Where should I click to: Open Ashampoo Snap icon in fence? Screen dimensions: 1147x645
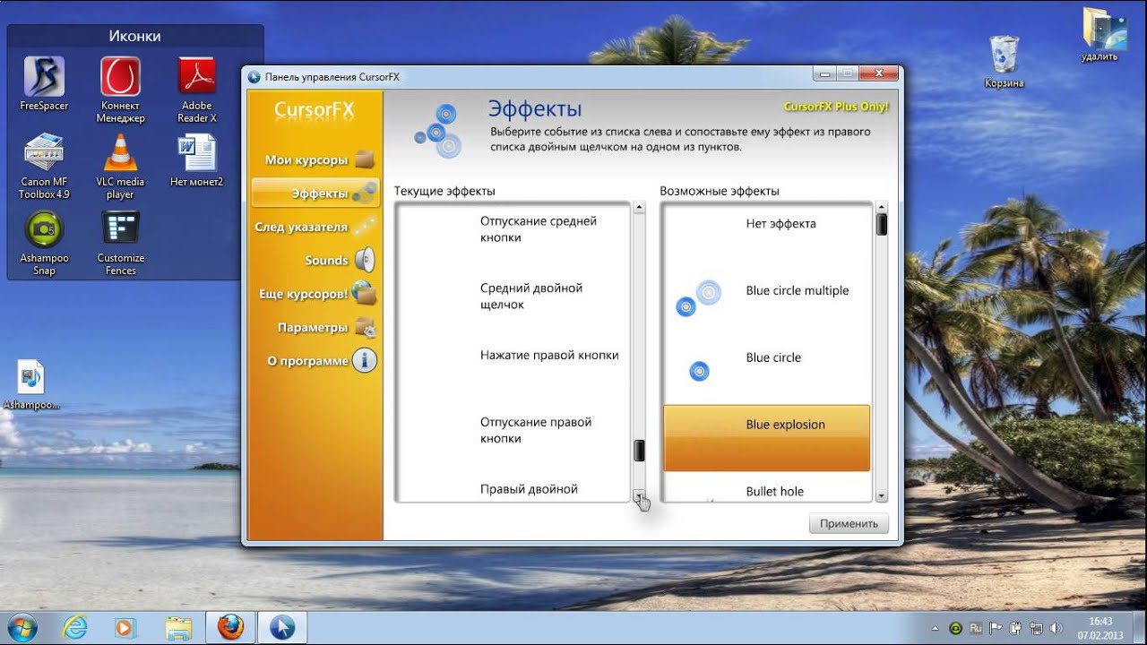(x=44, y=243)
